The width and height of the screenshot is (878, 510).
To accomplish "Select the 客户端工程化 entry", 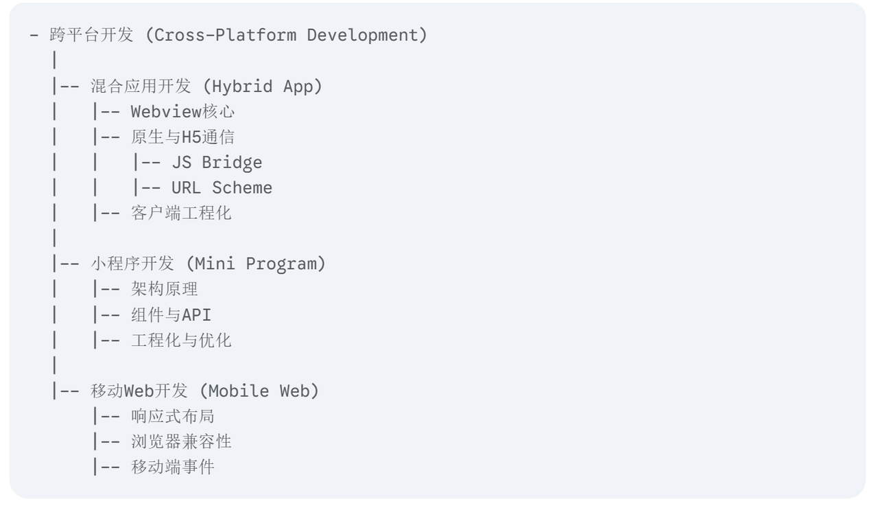I will [x=181, y=213].
